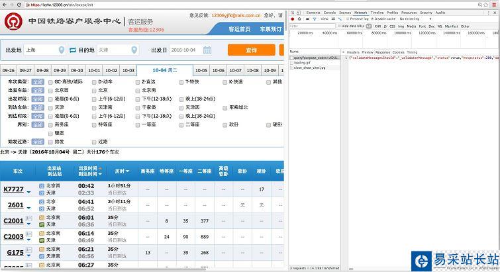Clear the network log with the clear icon
The width and height of the screenshot is (500, 272).
[x=299, y=19]
